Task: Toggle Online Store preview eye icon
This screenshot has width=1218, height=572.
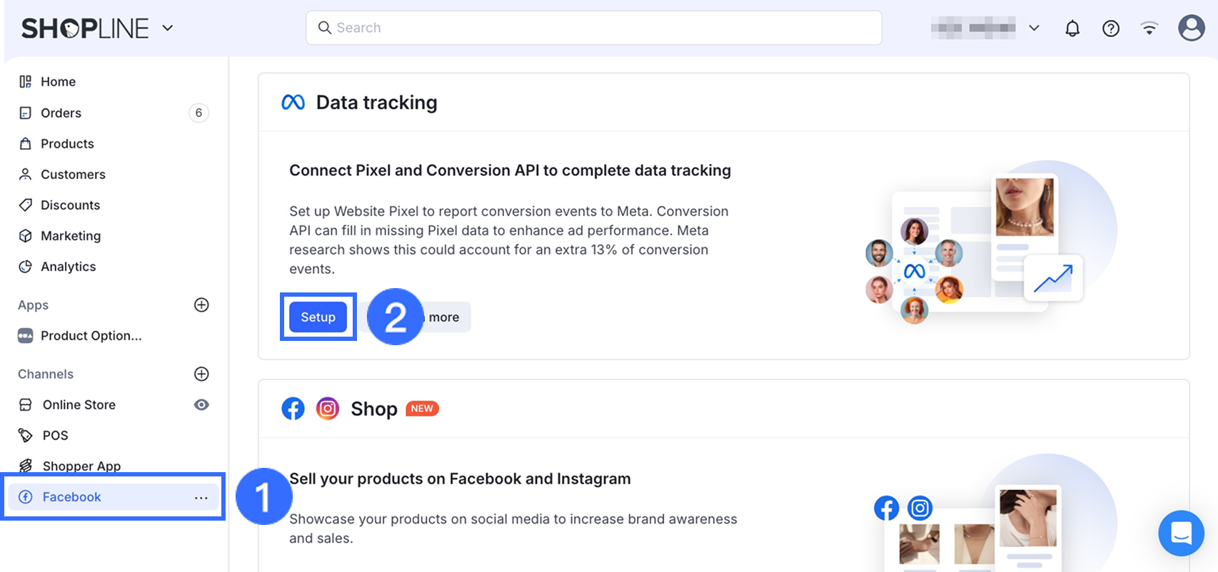Action: [x=201, y=405]
